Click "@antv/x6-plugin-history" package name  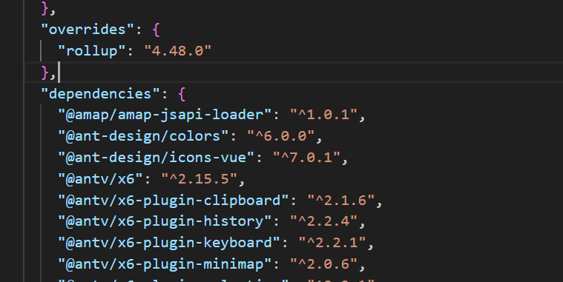point(165,221)
